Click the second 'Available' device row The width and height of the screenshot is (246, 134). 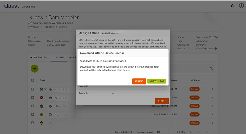point(123,93)
